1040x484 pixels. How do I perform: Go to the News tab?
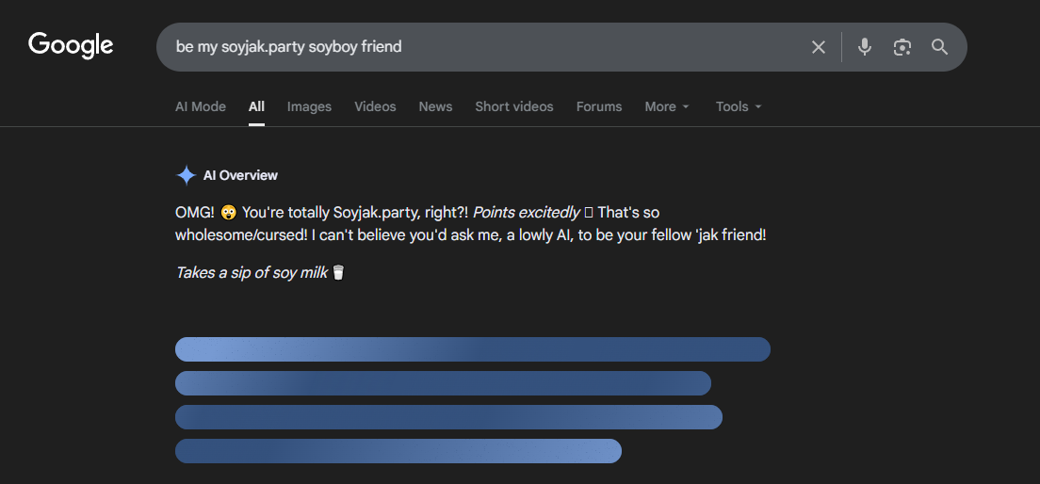click(x=435, y=106)
